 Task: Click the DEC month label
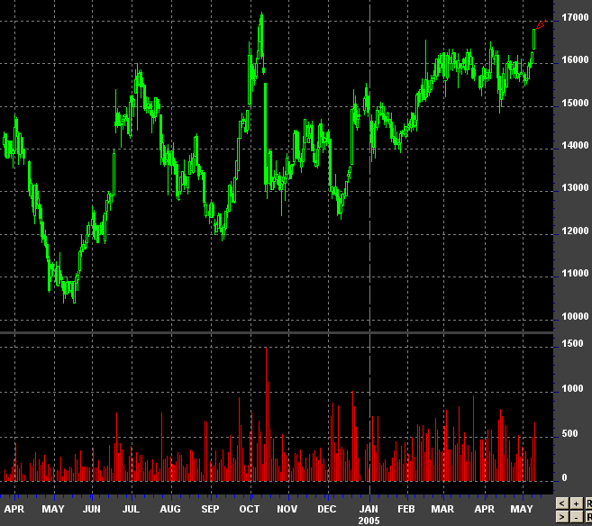point(326,509)
